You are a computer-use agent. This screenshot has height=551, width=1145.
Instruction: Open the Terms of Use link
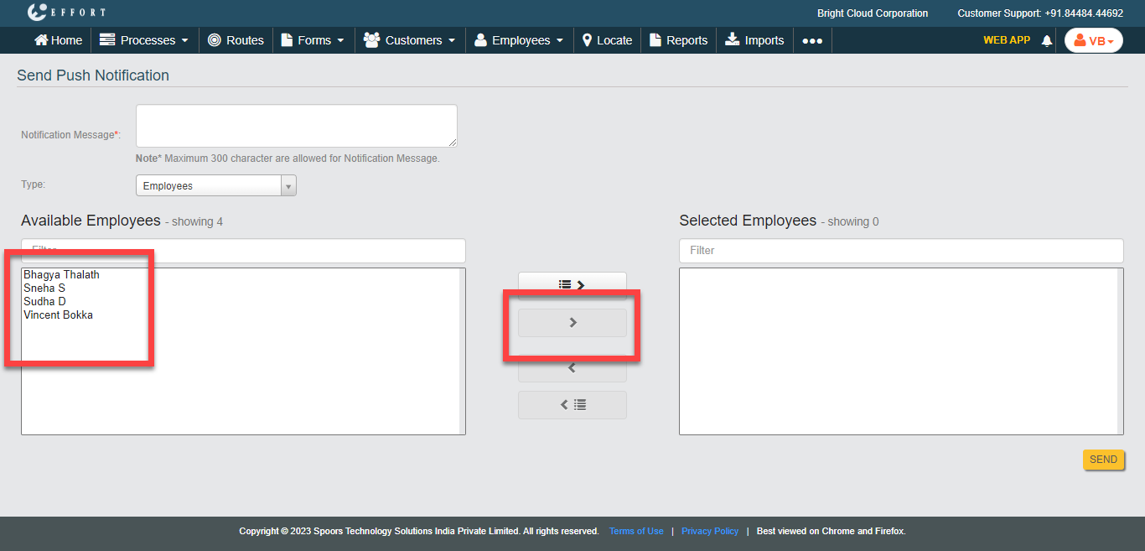(636, 531)
